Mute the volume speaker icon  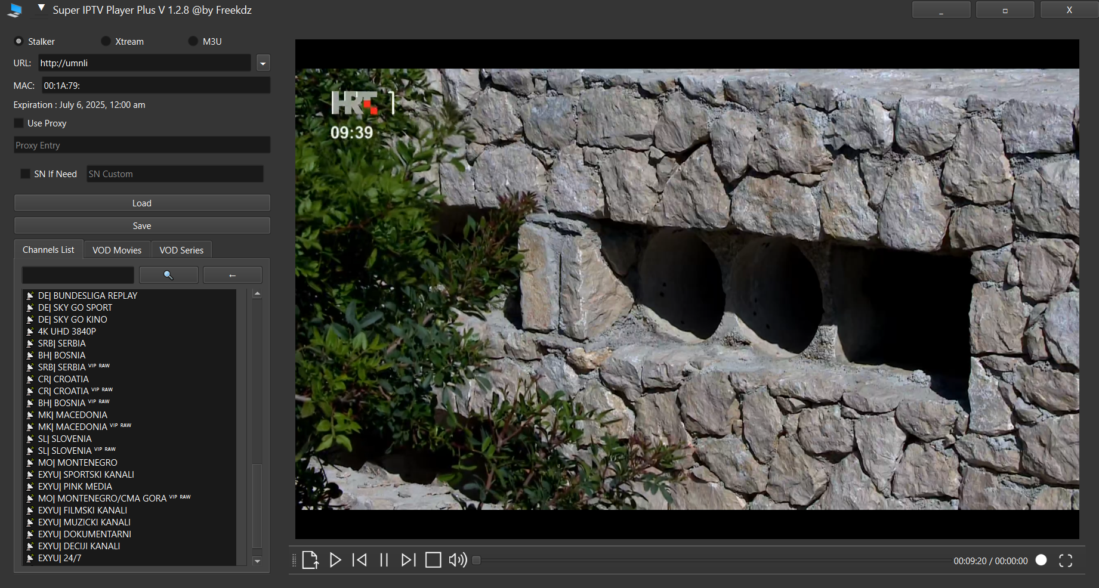458,560
